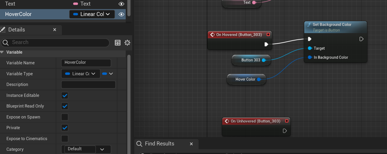Click Set Background Color execution input pin
This screenshot has width=387, height=154.
310,39
